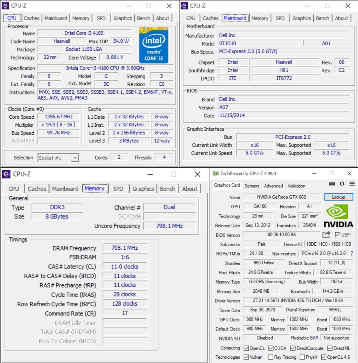Open Mainboard tab in the processor CPU-Z window

click(x=56, y=18)
